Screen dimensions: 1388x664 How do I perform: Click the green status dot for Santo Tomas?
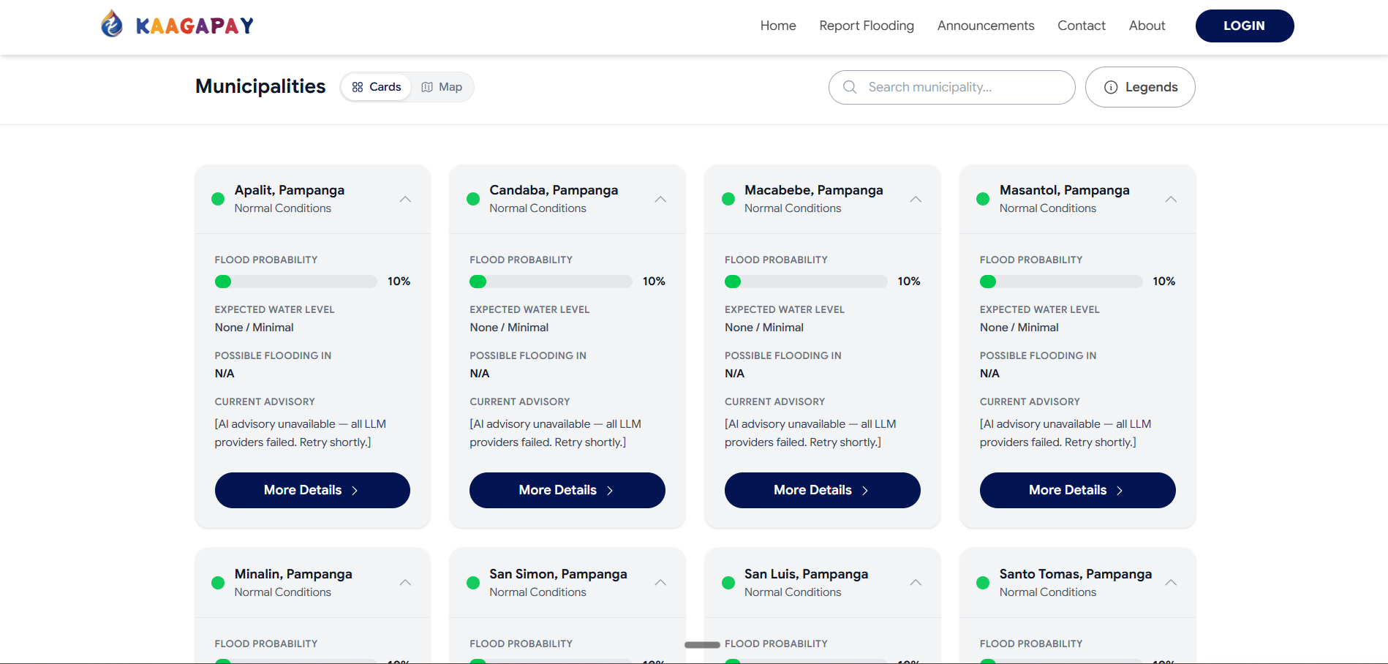[x=983, y=583]
